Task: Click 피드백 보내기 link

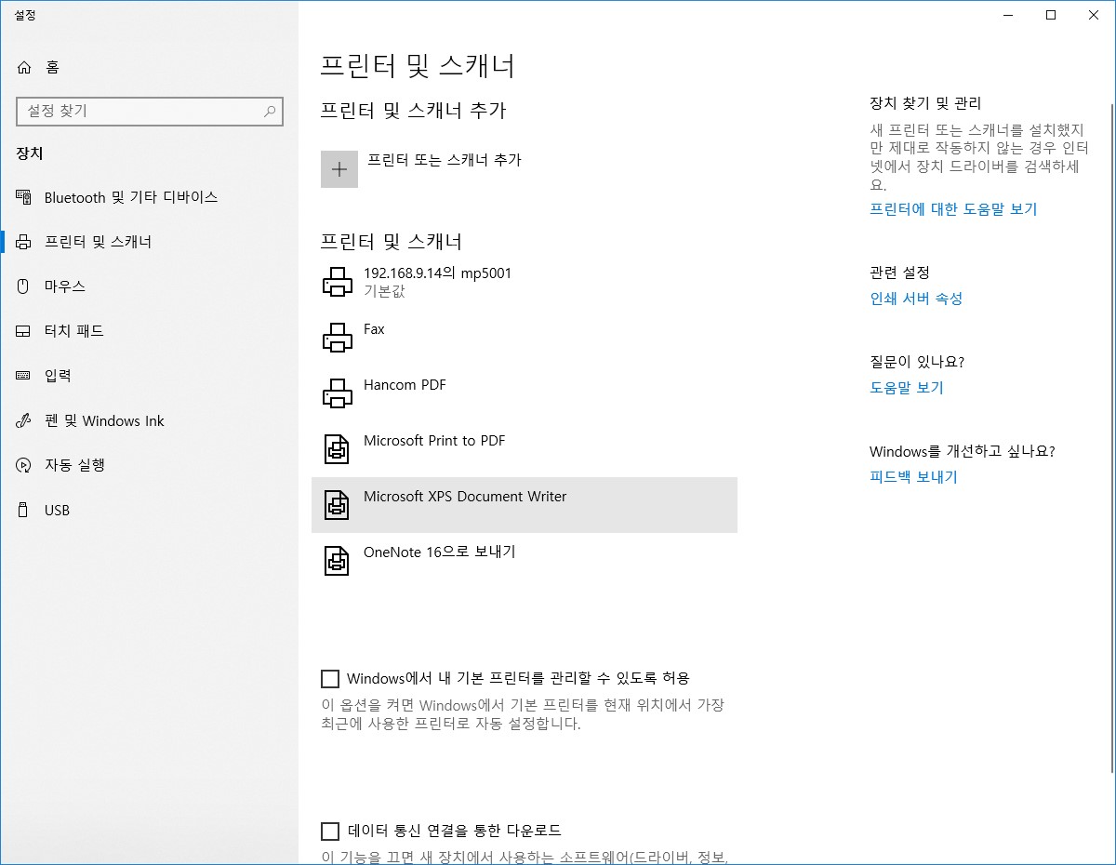Action: point(913,477)
